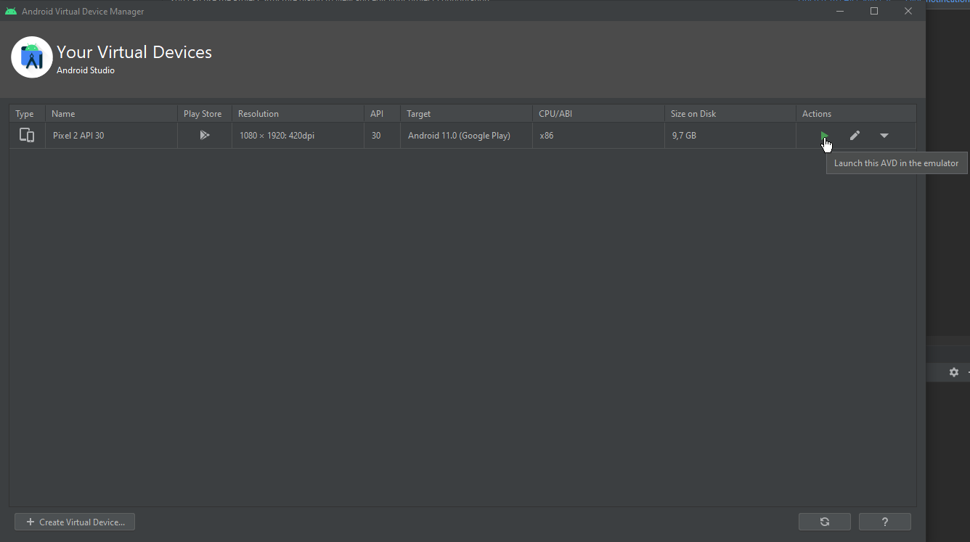Edit the Pixel 2 API 30 AVD
Image resolution: width=970 pixels, height=542 pixels.
855,136
